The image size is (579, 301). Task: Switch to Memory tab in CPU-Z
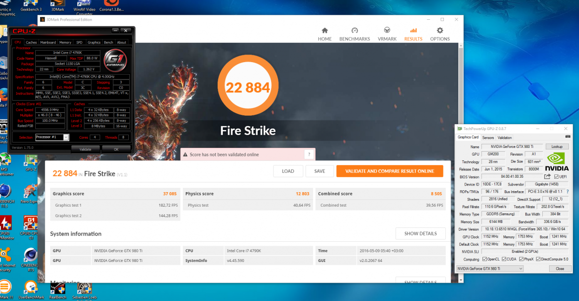pos(65,42)
